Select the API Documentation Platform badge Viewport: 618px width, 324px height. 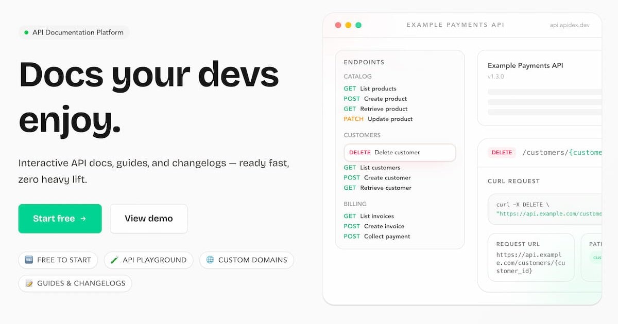click(74, 32)
